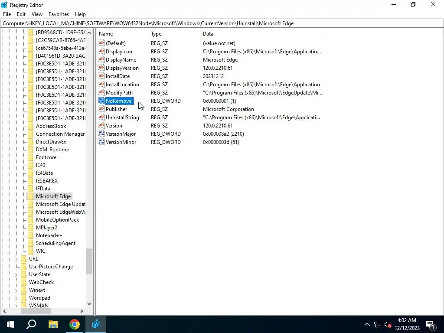Select the Microsoft EdgeWebView key

coord(61,212)
